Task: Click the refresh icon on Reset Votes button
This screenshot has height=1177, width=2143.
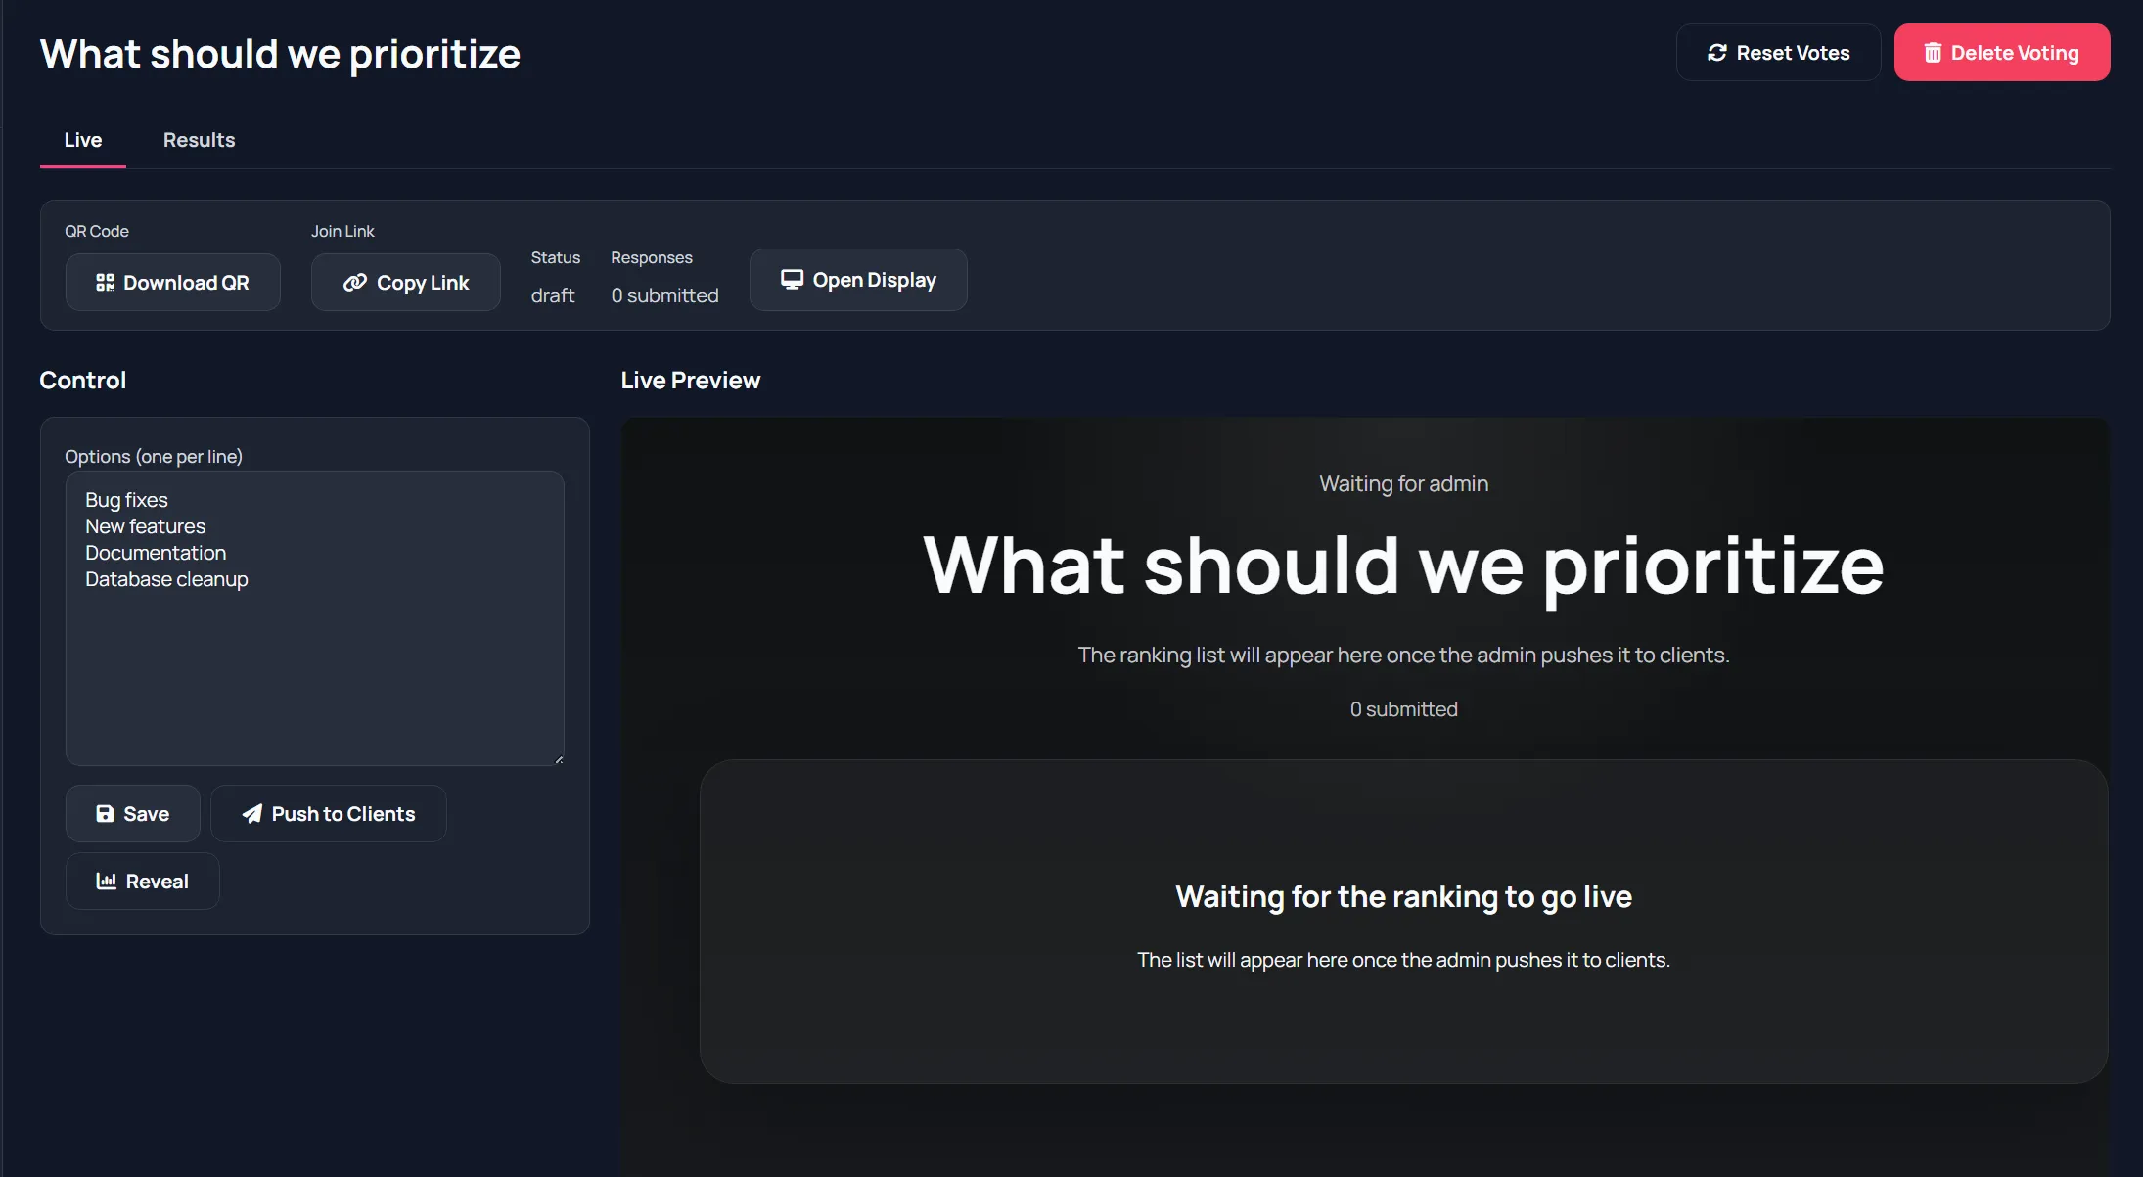Action: pyautogui.click(x=1717, y=52)
